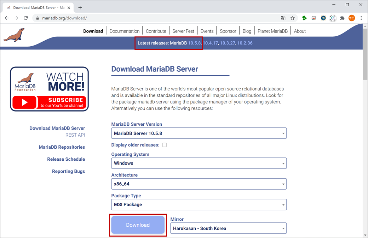Image resolution: width=368 pixels, height=238 pixels.
Task: Open the Events nav item
Action: click(x=207, y=31)
